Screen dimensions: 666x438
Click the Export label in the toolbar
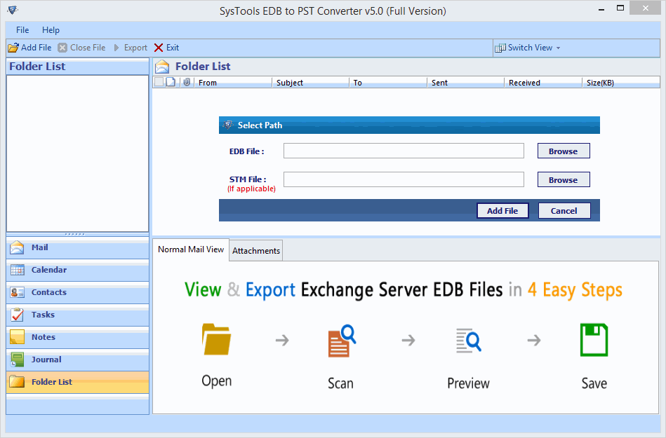coord(135,48)
